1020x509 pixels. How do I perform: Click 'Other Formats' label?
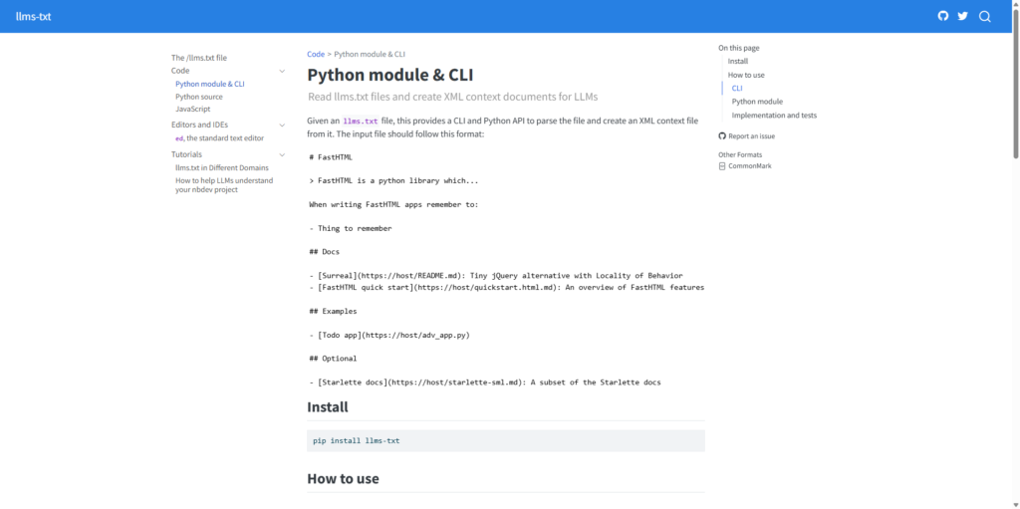click(740, 155)
